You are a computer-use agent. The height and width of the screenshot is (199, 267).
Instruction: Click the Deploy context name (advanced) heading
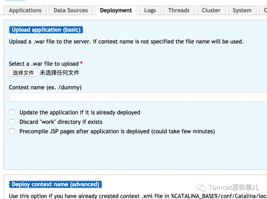pos(55,184)
